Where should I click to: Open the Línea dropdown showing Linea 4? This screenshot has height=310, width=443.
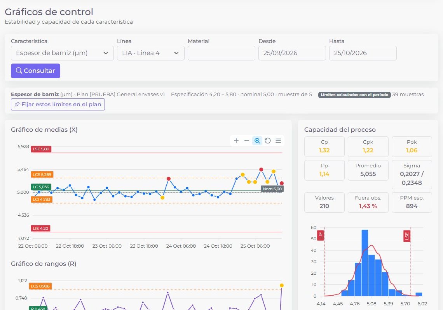coord(151,53)
